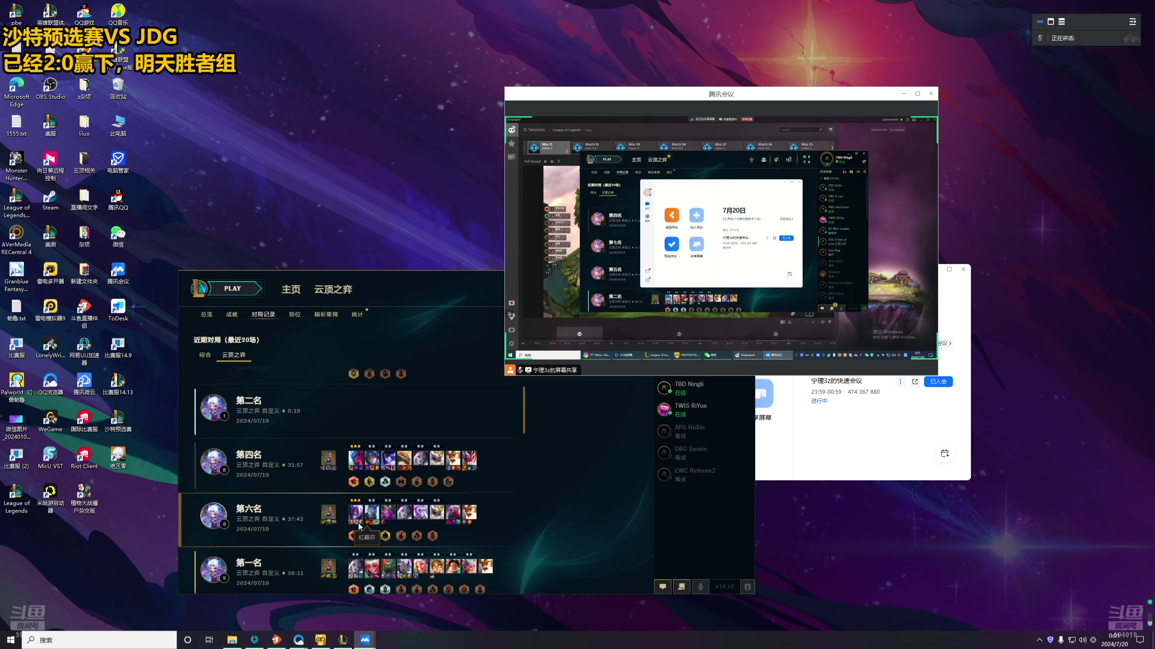Open 微信 desktop icon
The height and width of the screenshot is (649, 1155).
pyautogui.click(x=118, y=236)
